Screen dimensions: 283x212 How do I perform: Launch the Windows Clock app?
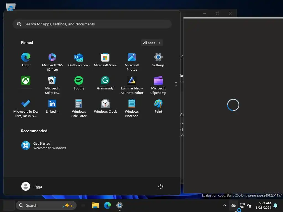(x=105, y=106)
